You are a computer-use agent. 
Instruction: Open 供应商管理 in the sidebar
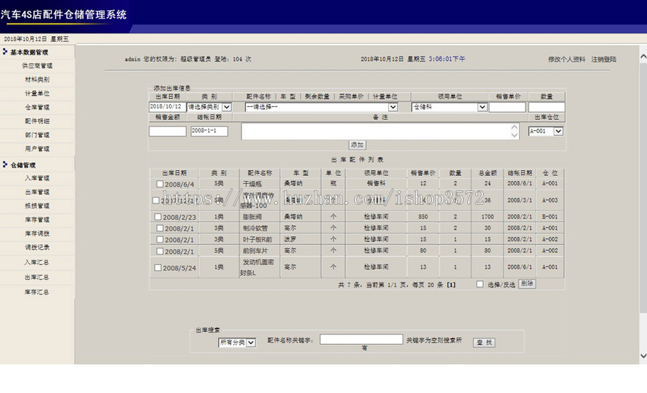pyautogui.click(x=37, y=65)
